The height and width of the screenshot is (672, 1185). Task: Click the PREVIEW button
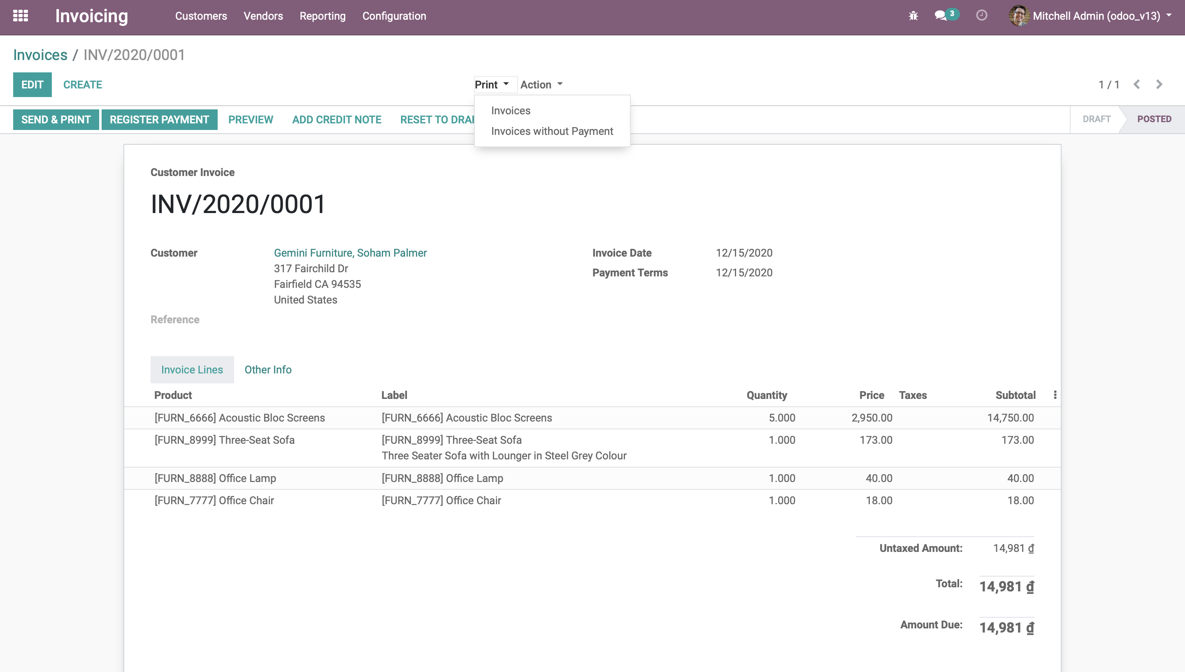(x=251, y=120)
